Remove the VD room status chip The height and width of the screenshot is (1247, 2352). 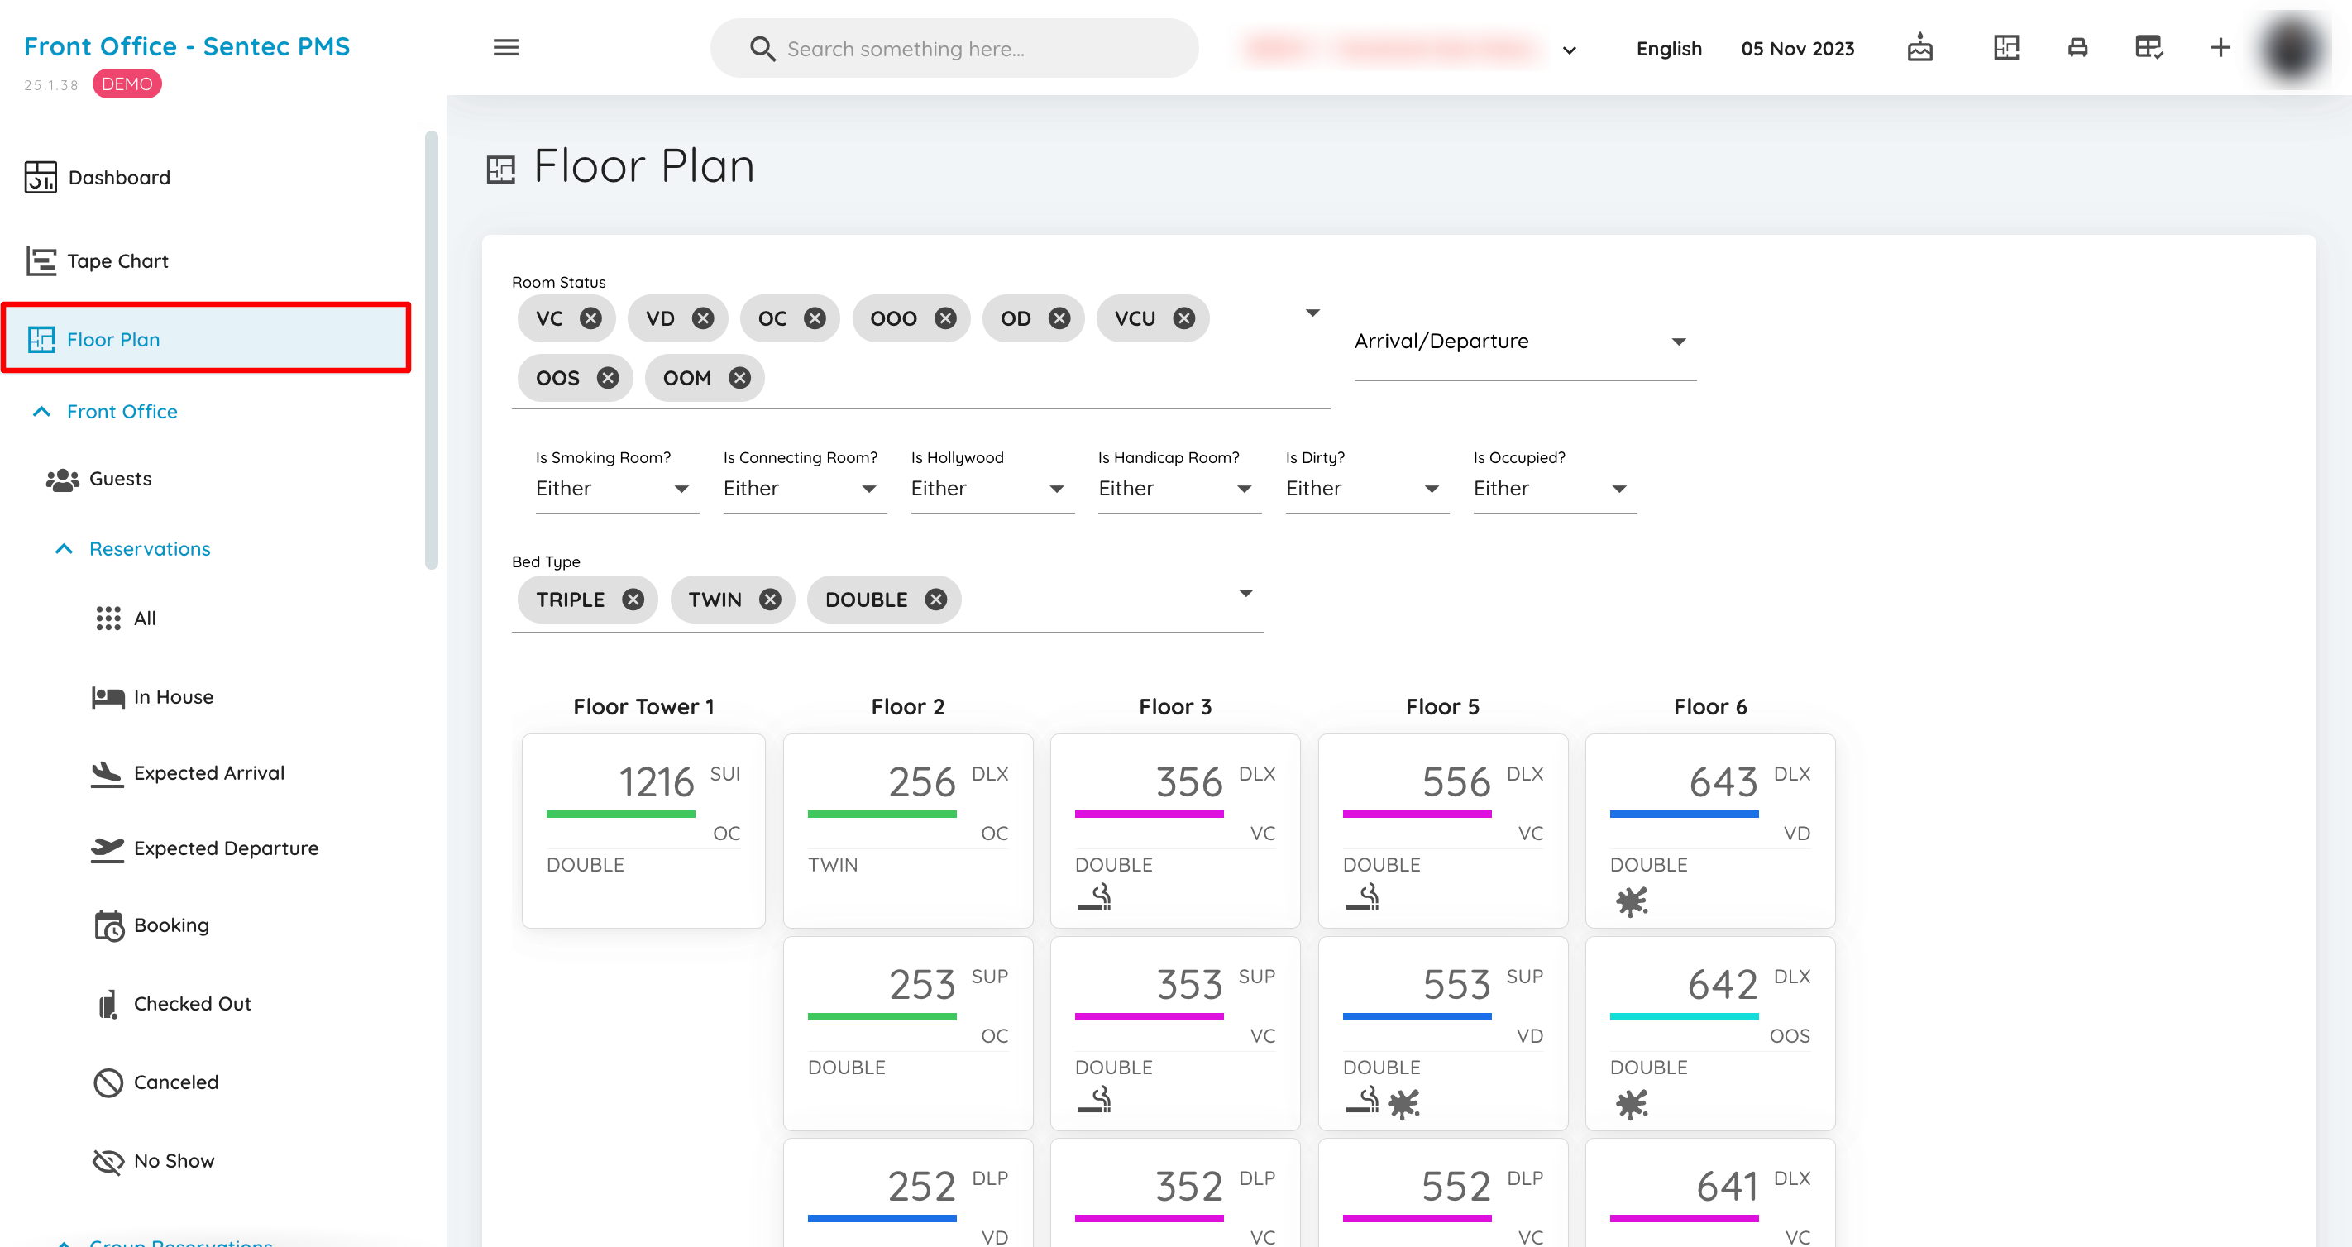pyautogui.click(x=702, y=318)
